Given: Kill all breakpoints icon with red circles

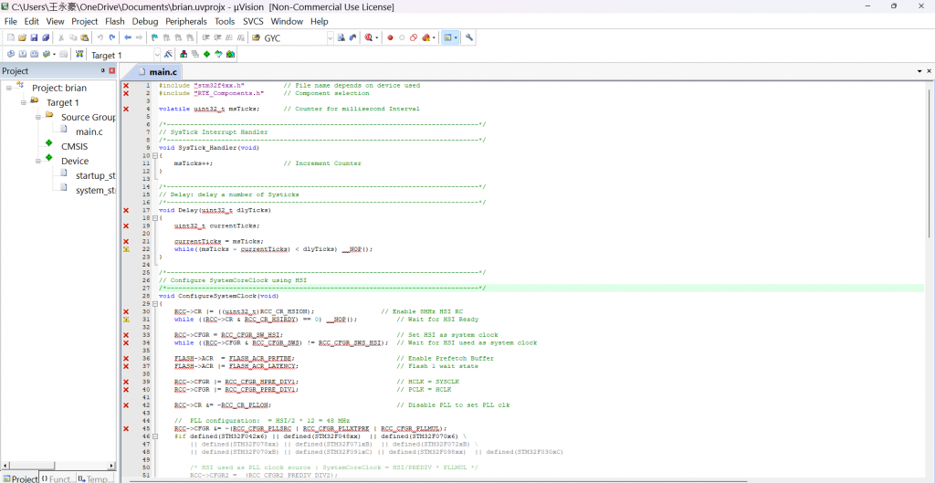Looking at the screenshot, I should [425, 37].
